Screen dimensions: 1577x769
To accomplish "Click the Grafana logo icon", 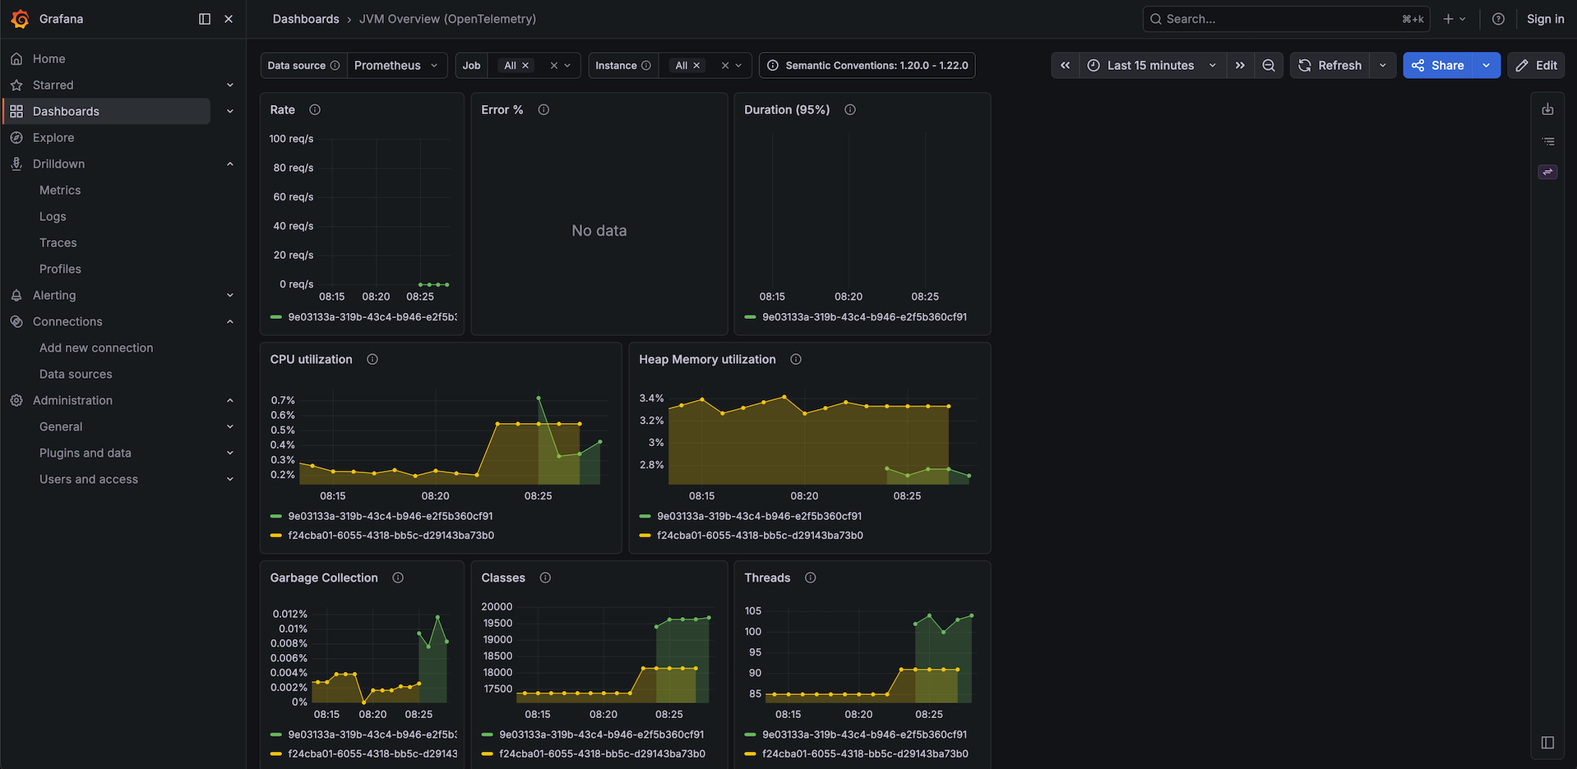I will [21, 19].
